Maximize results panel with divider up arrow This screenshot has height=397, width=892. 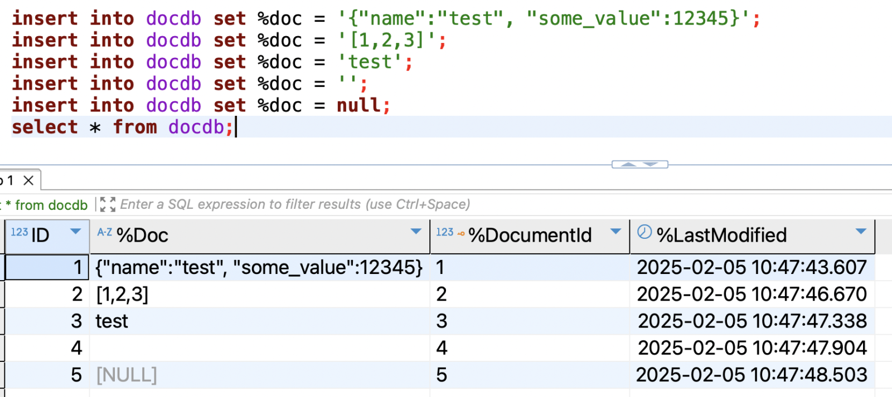click(629, 164)
